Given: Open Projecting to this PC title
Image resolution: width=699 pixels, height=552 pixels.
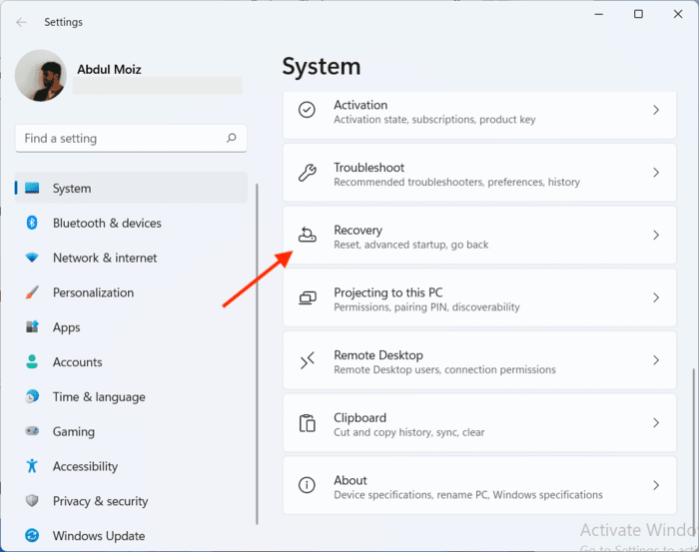Looking at the screenshot, I should pos(388,292).
